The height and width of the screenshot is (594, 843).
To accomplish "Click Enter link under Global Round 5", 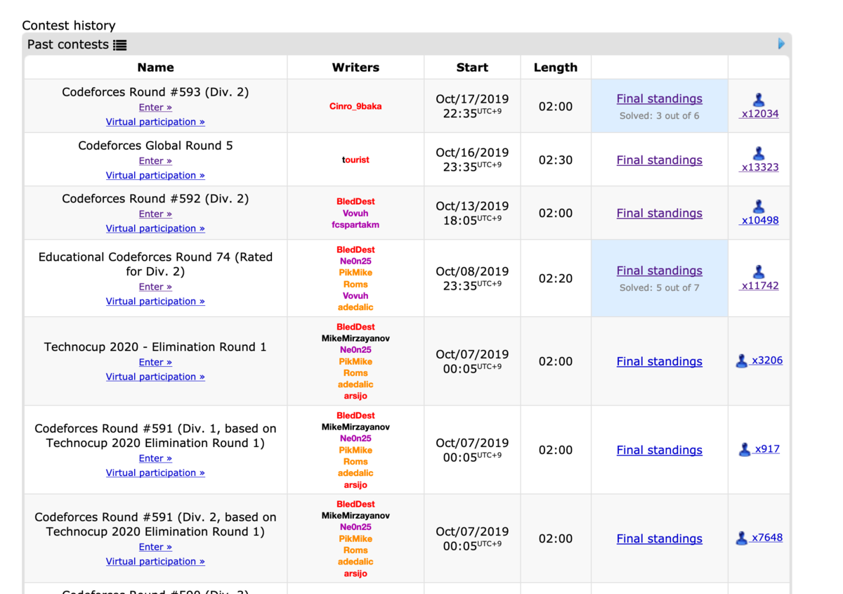I will click(x=155, y=161).
